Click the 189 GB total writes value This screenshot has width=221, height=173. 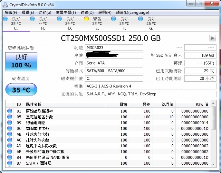coord(200,55)
